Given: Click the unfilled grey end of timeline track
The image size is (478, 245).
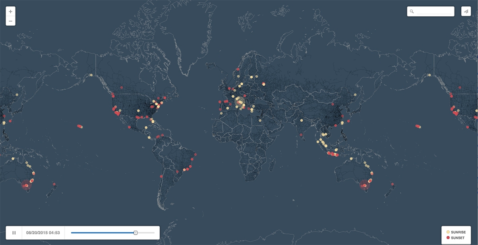Looking at the screenshot, I should click(x=147, y=232).
